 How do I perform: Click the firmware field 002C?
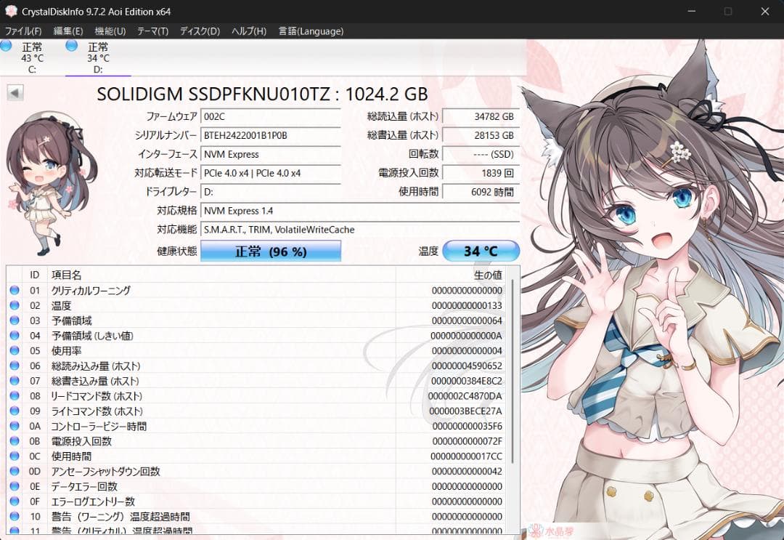(x=271, y=116)
